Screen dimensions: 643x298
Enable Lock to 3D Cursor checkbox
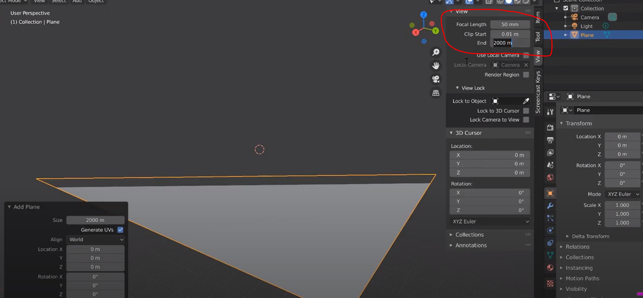(x=526, y=110)
